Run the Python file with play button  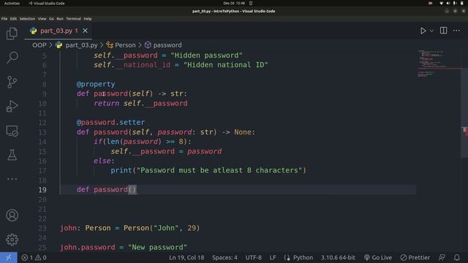[423, 31]
